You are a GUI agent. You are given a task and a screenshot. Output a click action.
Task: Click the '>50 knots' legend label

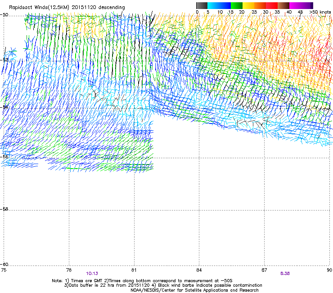coord(320,12)
